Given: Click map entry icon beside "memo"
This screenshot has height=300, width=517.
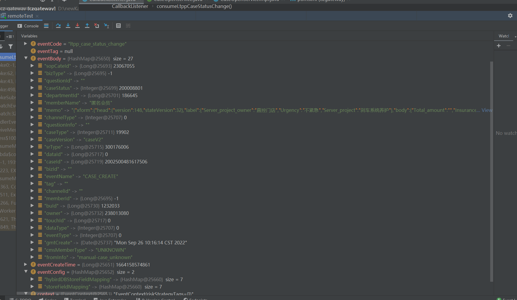Looking at the screenshot, I should click(40, 110).
